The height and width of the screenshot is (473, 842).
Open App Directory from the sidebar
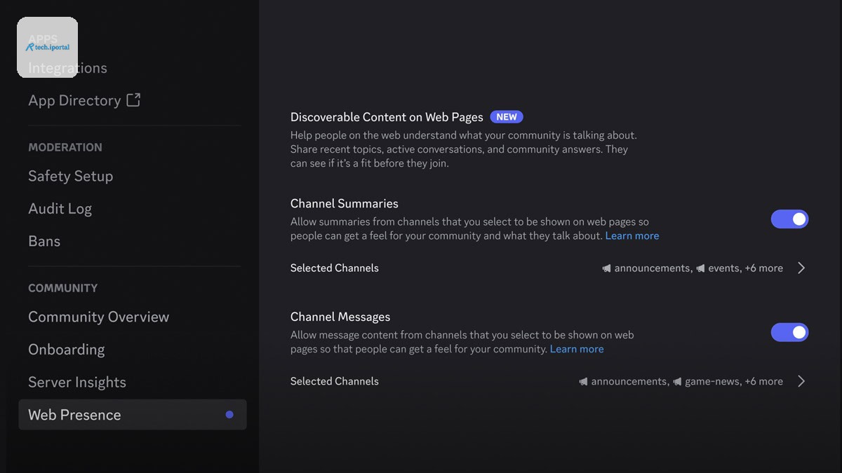[x=74, y=100]
